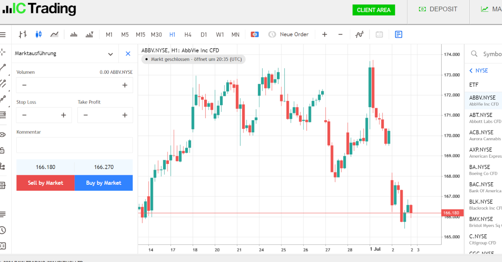Expand the Marktausführung order type dropdown

tap(110, 54)
